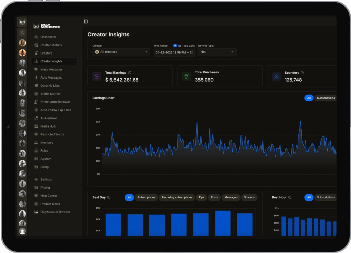Select the first creator avatar in left rail
Image resolution: width=351 pixels, height=253 pixels.
(x=22, y=43)
